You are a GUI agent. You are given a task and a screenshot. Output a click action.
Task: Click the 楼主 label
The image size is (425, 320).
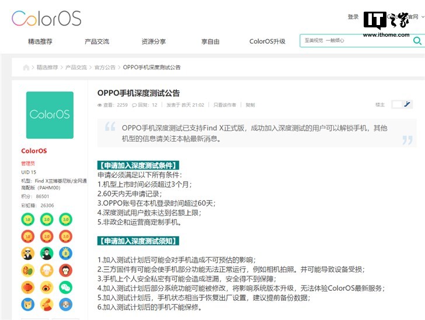(380, 104)
